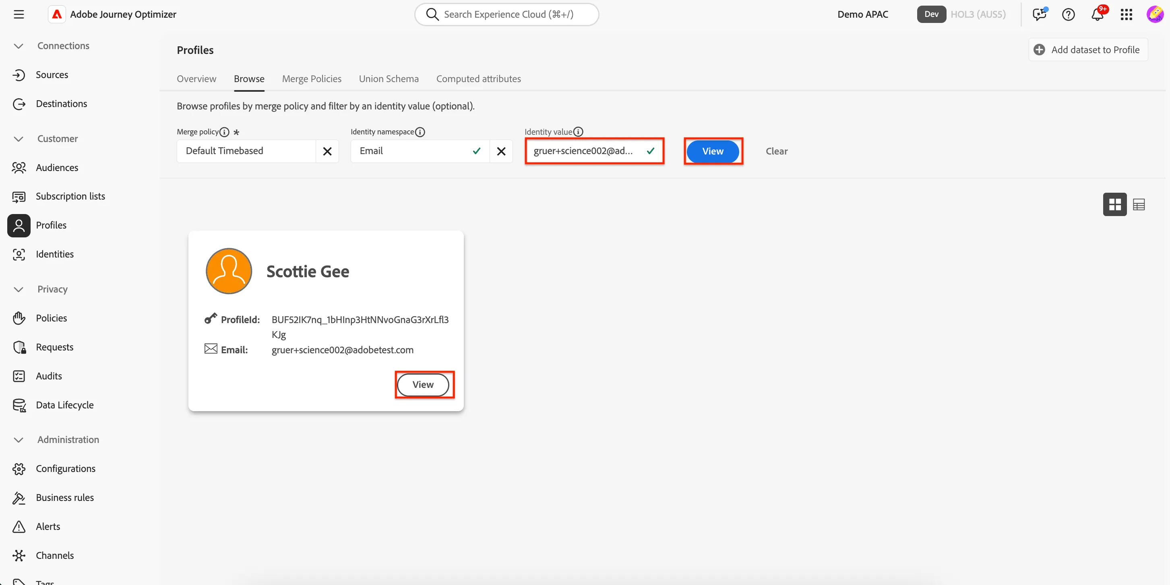Open the help question mark icon
The height and width of the screenshot is (585, 1170).
(x=1068, y=14)
